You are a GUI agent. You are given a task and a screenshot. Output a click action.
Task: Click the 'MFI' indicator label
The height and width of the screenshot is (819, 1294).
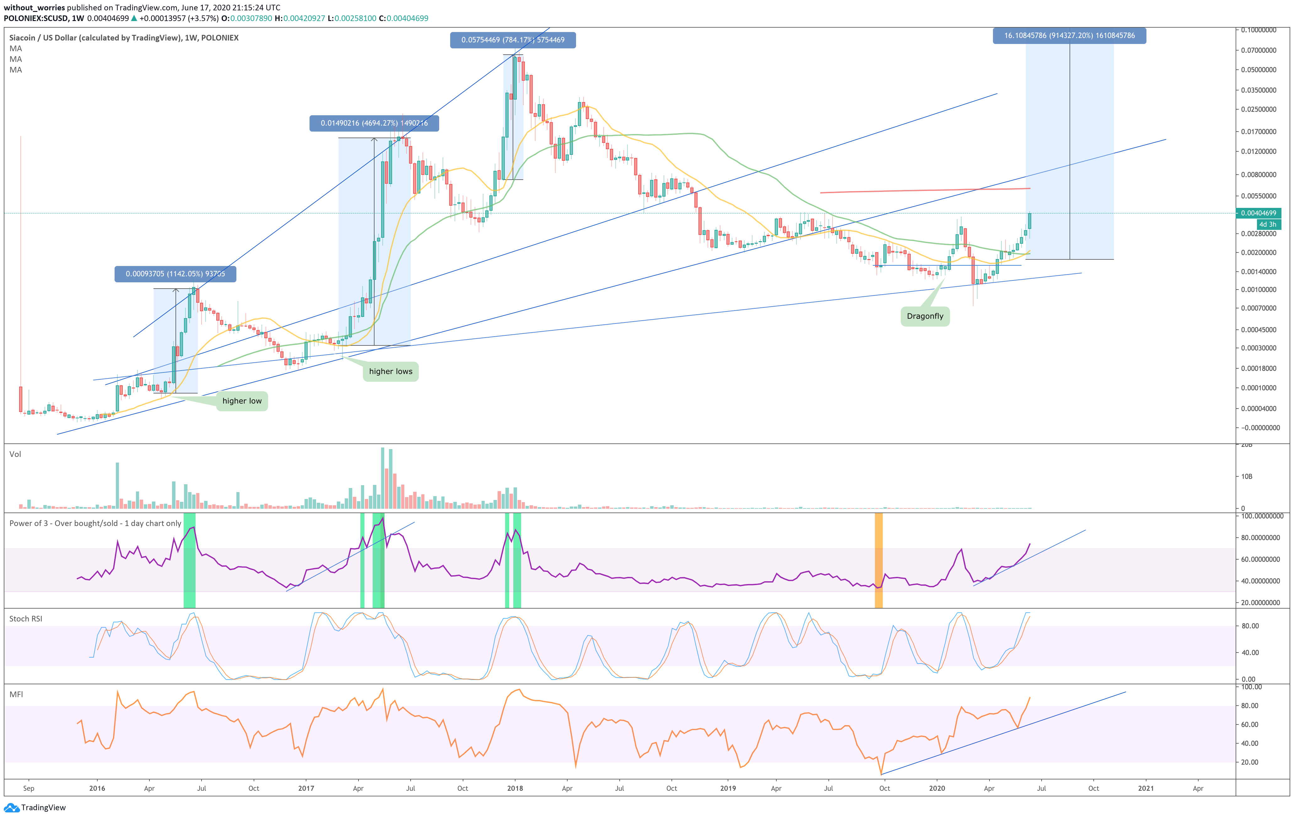(16, 694)
